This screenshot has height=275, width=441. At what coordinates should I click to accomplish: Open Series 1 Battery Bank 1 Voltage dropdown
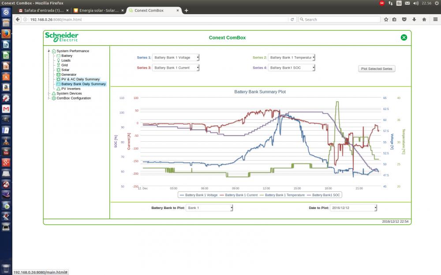tap(176, 58)
